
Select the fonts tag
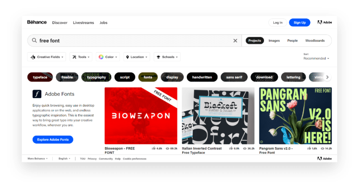coord(148,77)
